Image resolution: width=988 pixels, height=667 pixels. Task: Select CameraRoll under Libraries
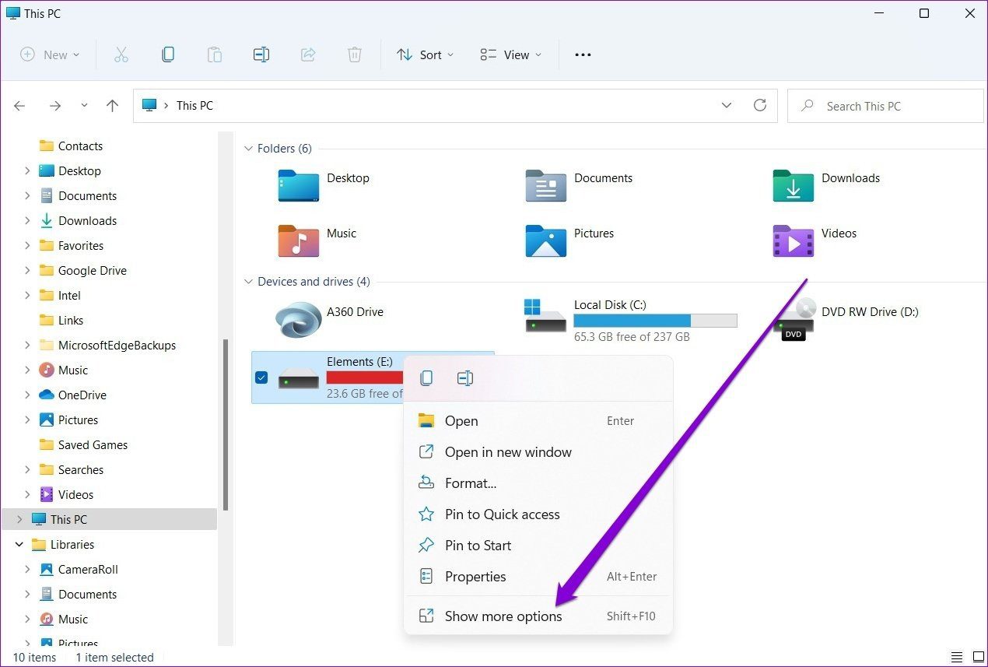coord(88,570)
